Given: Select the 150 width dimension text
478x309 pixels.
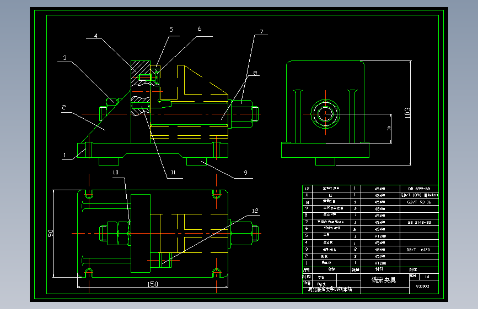Looking at the screenshot, I should coord(153,284).
